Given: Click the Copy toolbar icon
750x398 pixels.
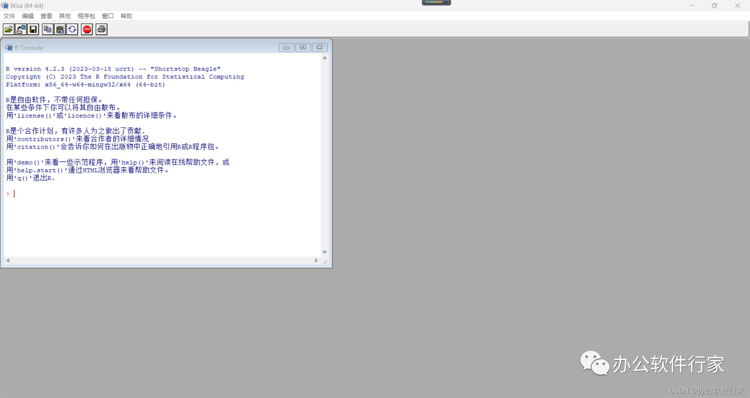Looking at the screenshot, I should (48, 29).
